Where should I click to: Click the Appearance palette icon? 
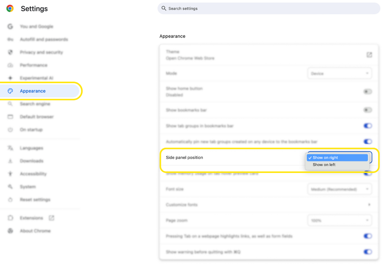pyautogui.click(x=10, y=91)
